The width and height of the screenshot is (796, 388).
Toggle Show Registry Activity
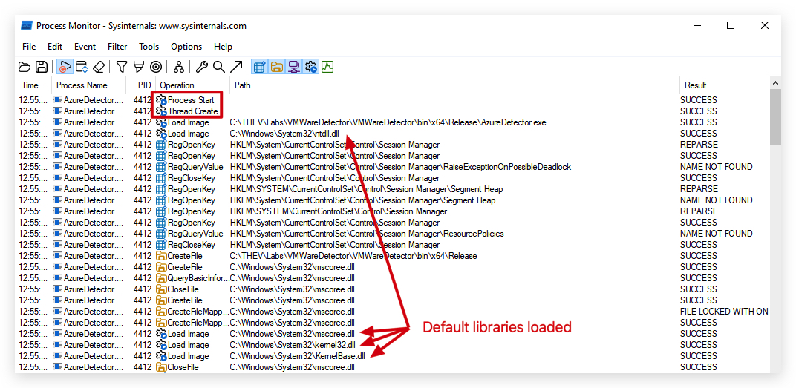click(259, 67)
